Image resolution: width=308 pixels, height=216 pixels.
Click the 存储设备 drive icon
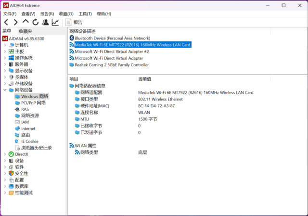(x=11, y=83)
